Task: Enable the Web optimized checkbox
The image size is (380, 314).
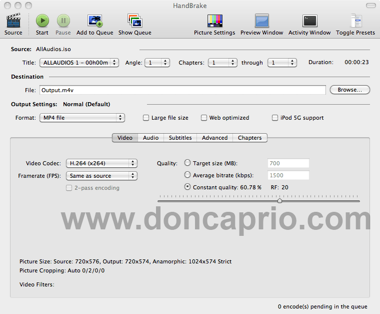Action: 204,118
